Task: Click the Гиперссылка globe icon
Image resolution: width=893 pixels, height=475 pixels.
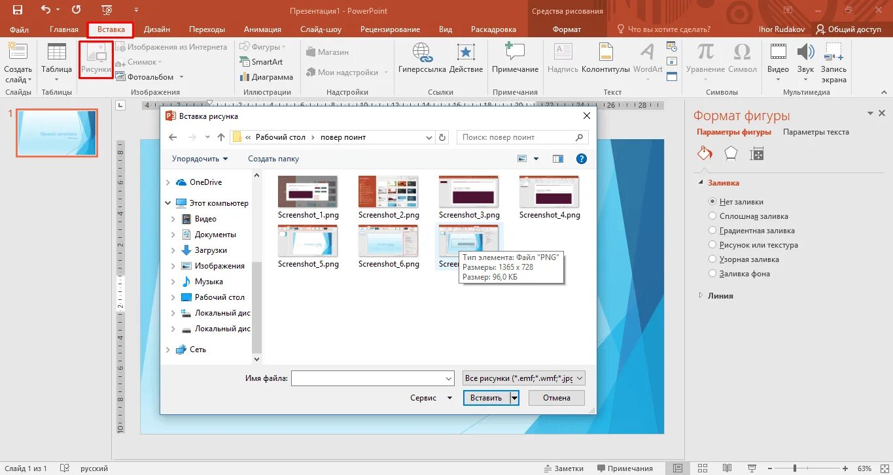Action: point(422,52)
